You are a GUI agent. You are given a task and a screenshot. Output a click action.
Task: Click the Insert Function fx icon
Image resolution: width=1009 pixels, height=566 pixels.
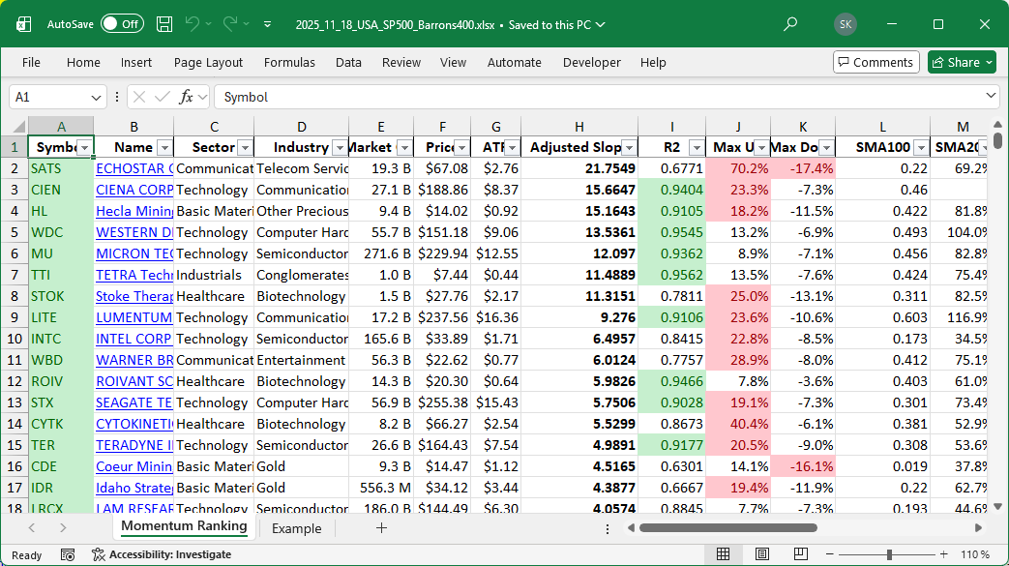187,97
